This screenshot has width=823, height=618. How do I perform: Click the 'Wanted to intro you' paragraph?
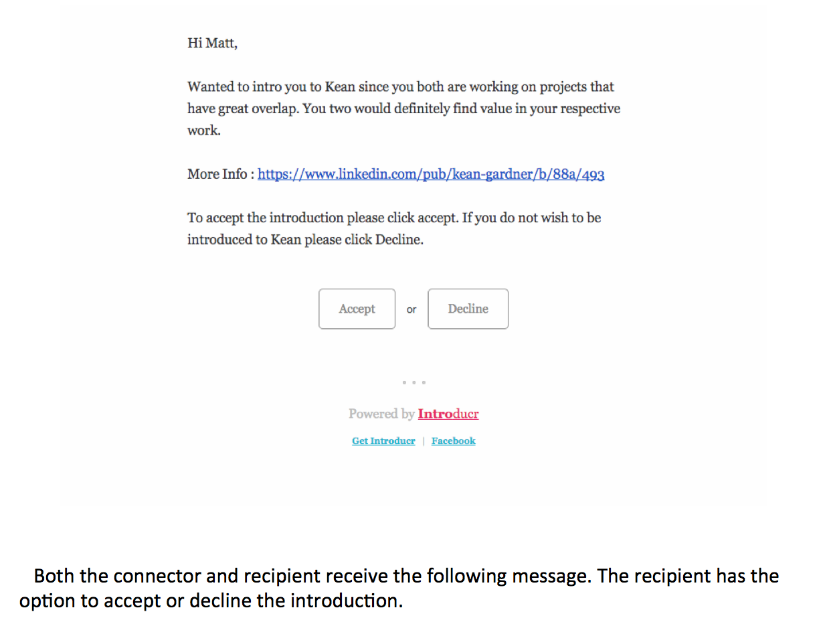[x=401, y=108]
